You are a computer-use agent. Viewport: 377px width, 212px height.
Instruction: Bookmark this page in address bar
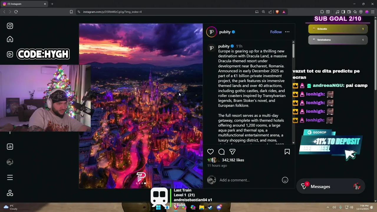point(71,12)
